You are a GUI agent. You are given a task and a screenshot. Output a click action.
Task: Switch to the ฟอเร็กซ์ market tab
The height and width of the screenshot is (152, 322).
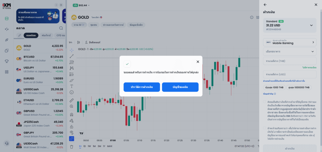(46, 35)
